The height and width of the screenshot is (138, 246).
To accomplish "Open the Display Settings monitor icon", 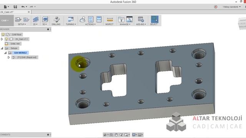I will (134, 135).
